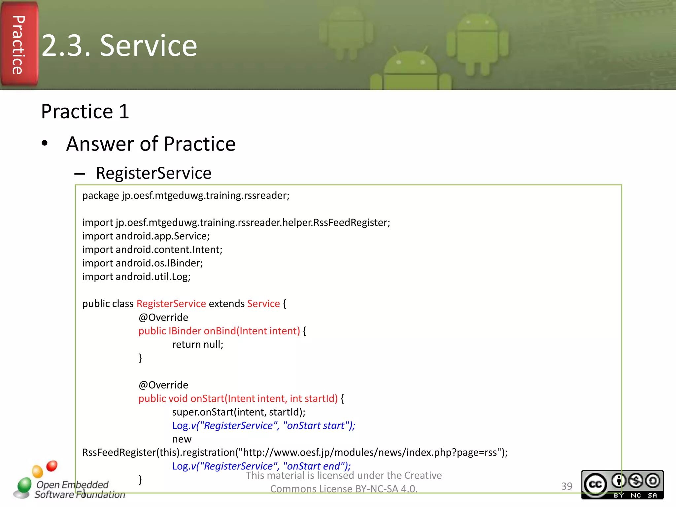The height and width of the screenshot is (507, 676).
Task: Click the '2.3. Service' slide title
Action: 119,46
